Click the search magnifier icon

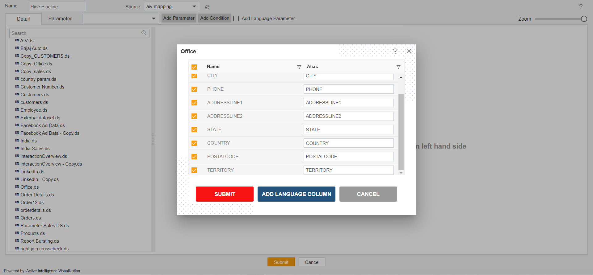144,33
